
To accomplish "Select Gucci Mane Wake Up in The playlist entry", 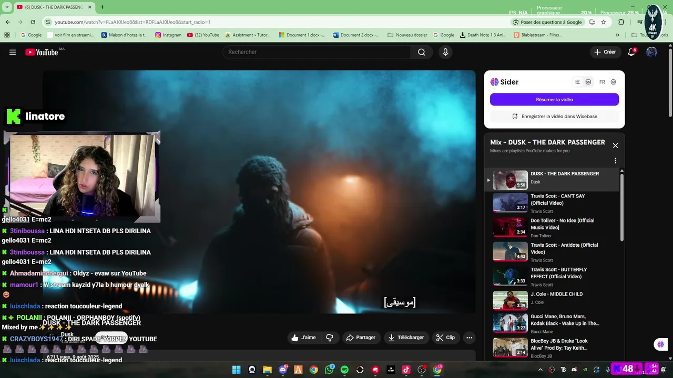I will [552, 325].
